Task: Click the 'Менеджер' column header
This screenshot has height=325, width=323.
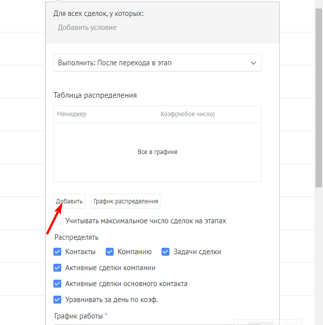Action: point(72,114)
